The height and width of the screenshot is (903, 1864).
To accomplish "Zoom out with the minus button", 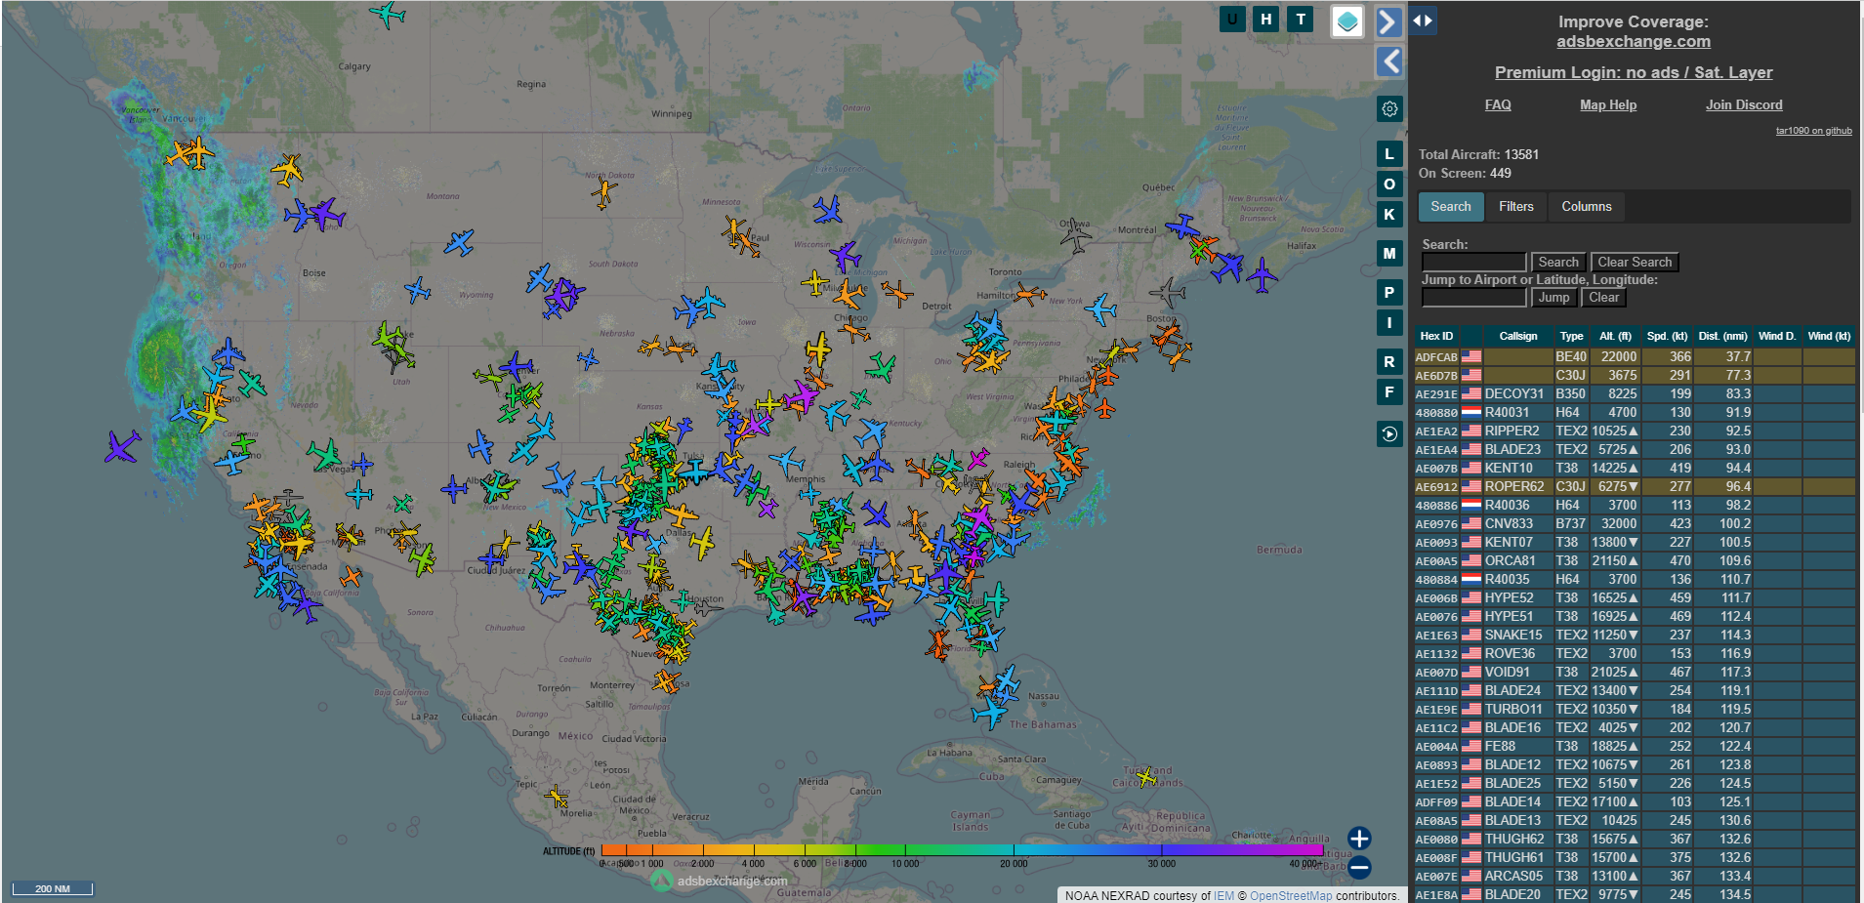I will [x=1359, y=867].
